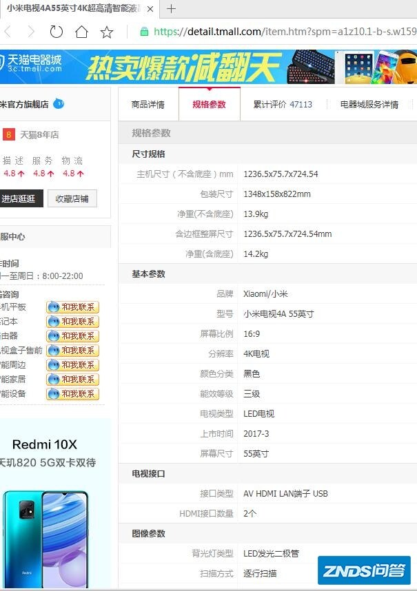This screenshot has height=591, width=417.
Task: Close the 小米电视4A55英寸 browser tab
Action: (x=150, y=9)
